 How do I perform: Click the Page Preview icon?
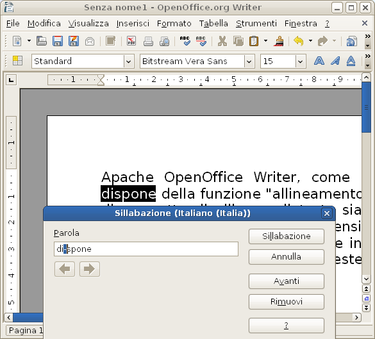(164, 41)
